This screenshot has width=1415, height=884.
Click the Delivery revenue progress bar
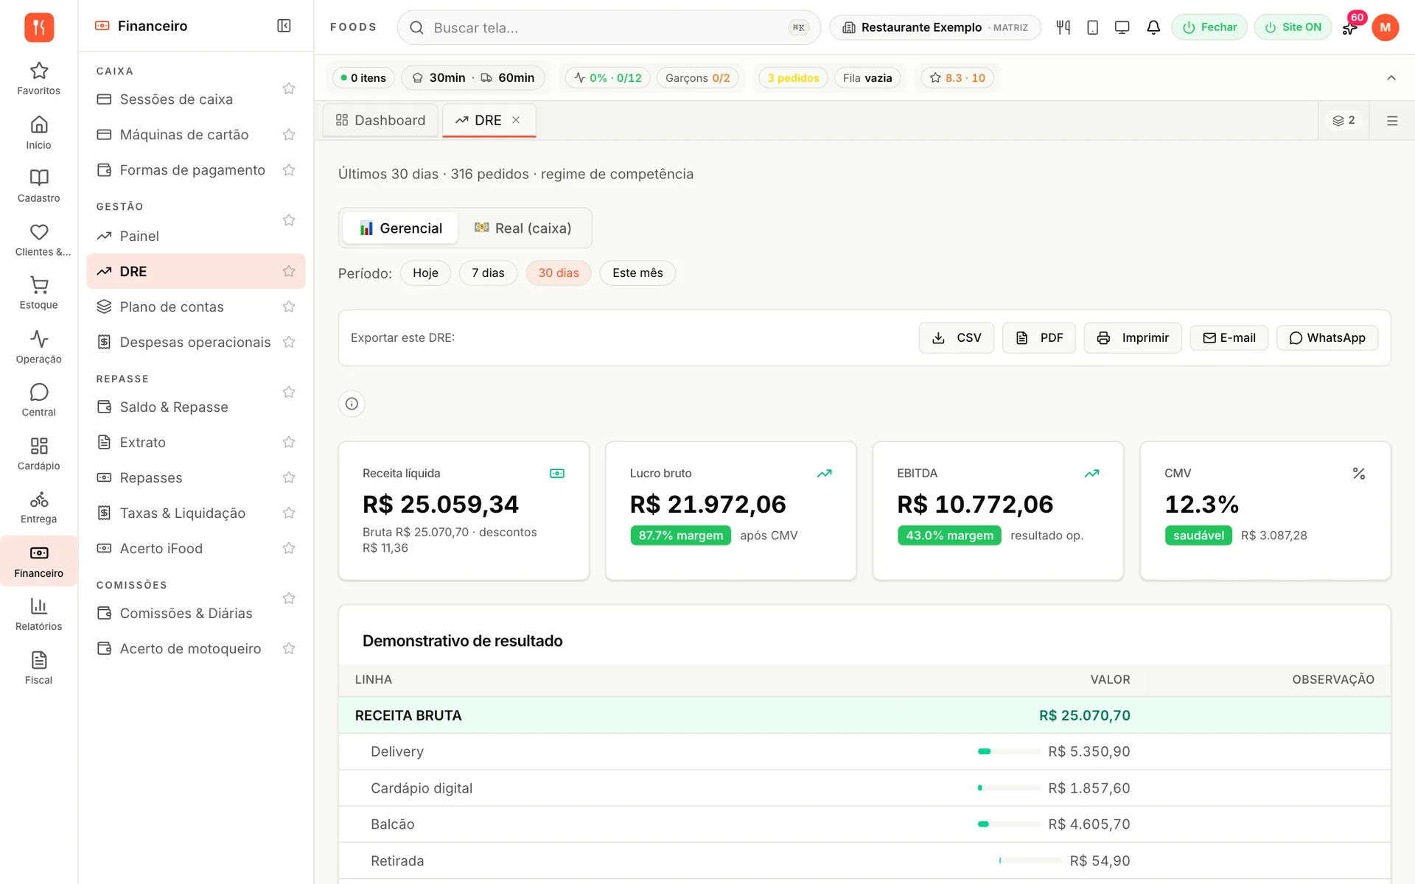coord(1009,751)
